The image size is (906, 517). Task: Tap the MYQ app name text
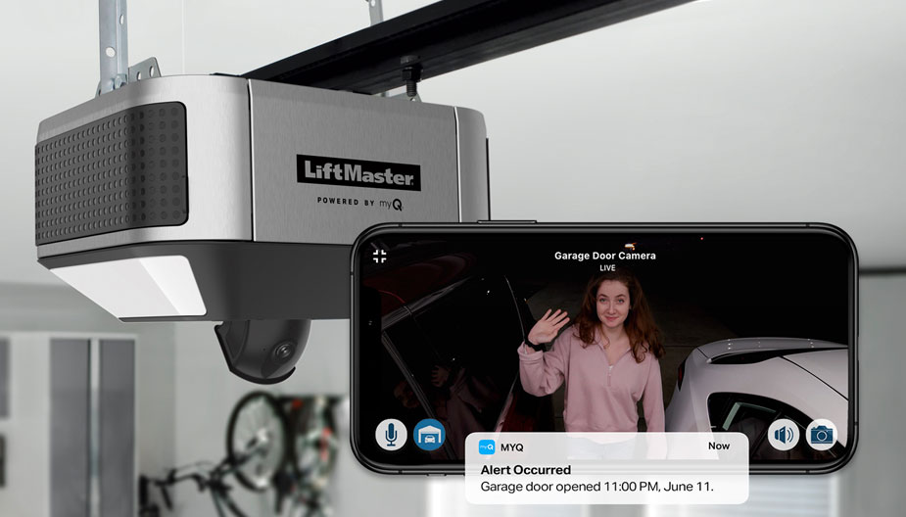point(512,446)
